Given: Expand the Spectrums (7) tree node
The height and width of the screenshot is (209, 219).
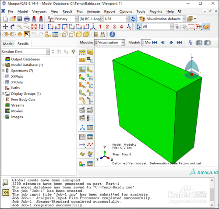Looking at the screenshot, I should point(3,71).
